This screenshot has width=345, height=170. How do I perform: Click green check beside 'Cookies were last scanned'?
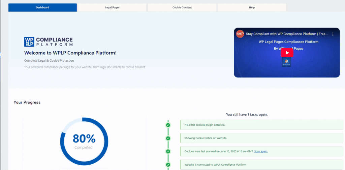tap(168, 151)
